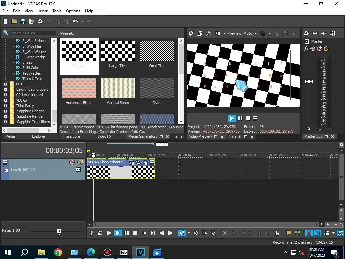Toggle lock fader channels on Master

click(309, 129)
